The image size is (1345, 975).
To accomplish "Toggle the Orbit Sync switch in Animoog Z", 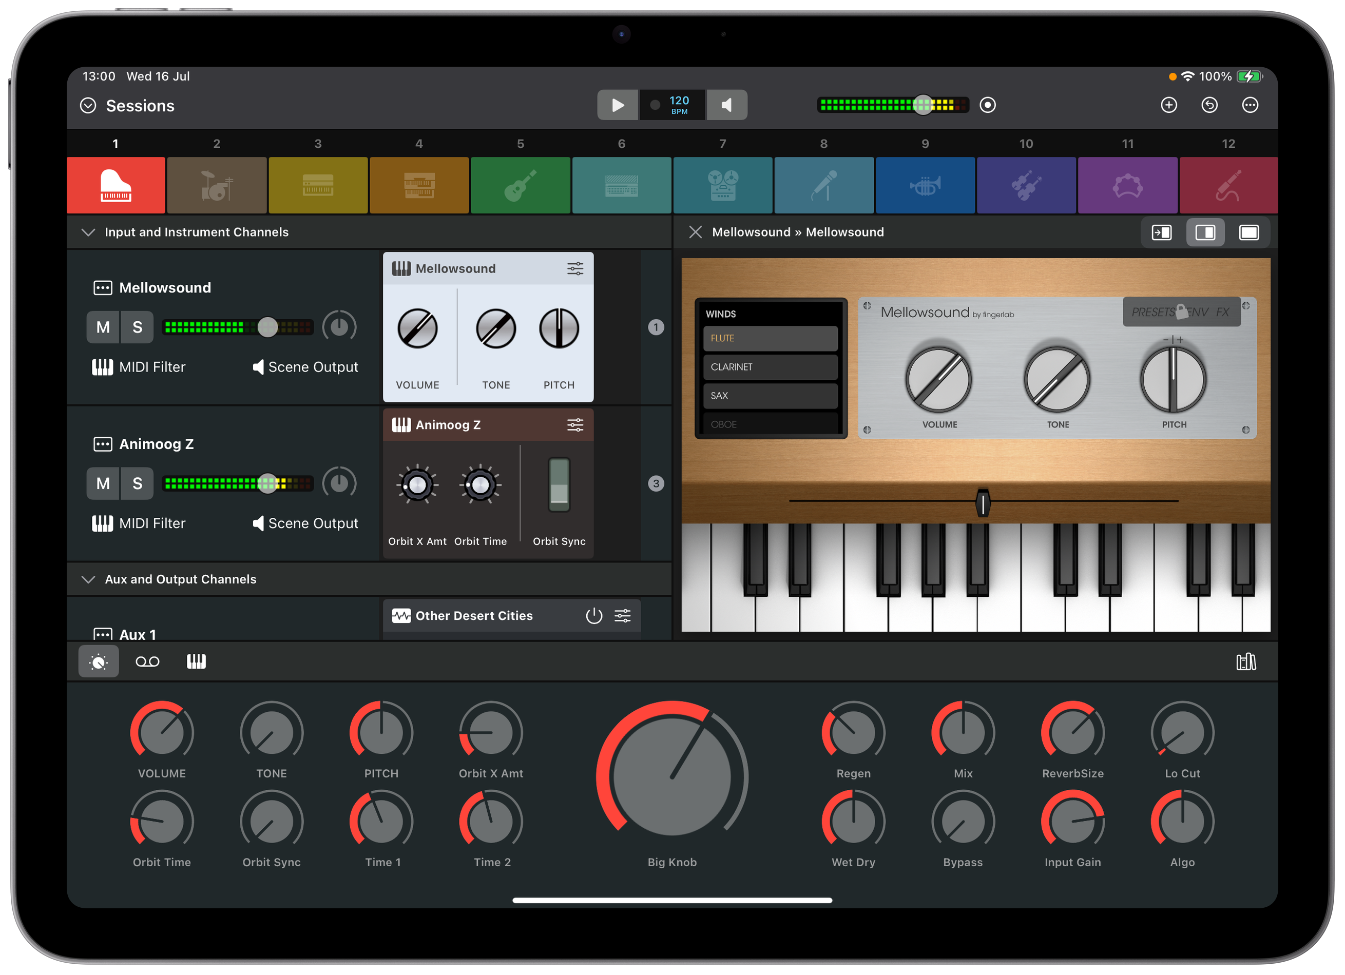I will pos(559,485).
